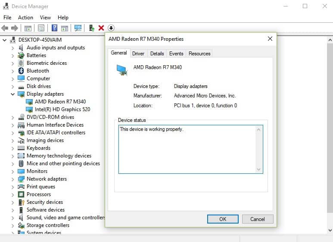Click the Imaging devices icon
Screen dimensions: 333x242
pos(21,140)
